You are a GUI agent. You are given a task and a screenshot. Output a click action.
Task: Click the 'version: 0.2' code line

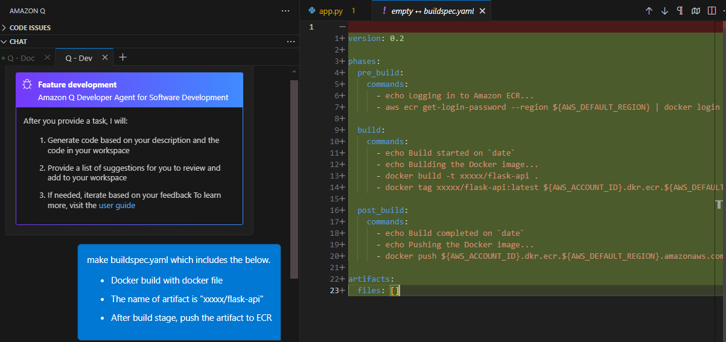[376, 38]
